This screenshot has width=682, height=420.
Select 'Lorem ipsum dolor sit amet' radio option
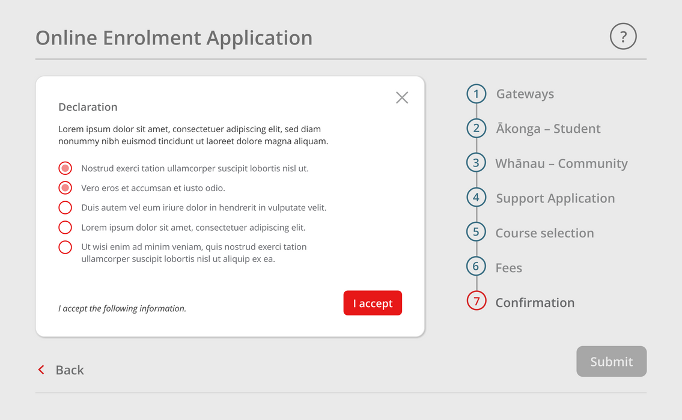tap(65, 228)
